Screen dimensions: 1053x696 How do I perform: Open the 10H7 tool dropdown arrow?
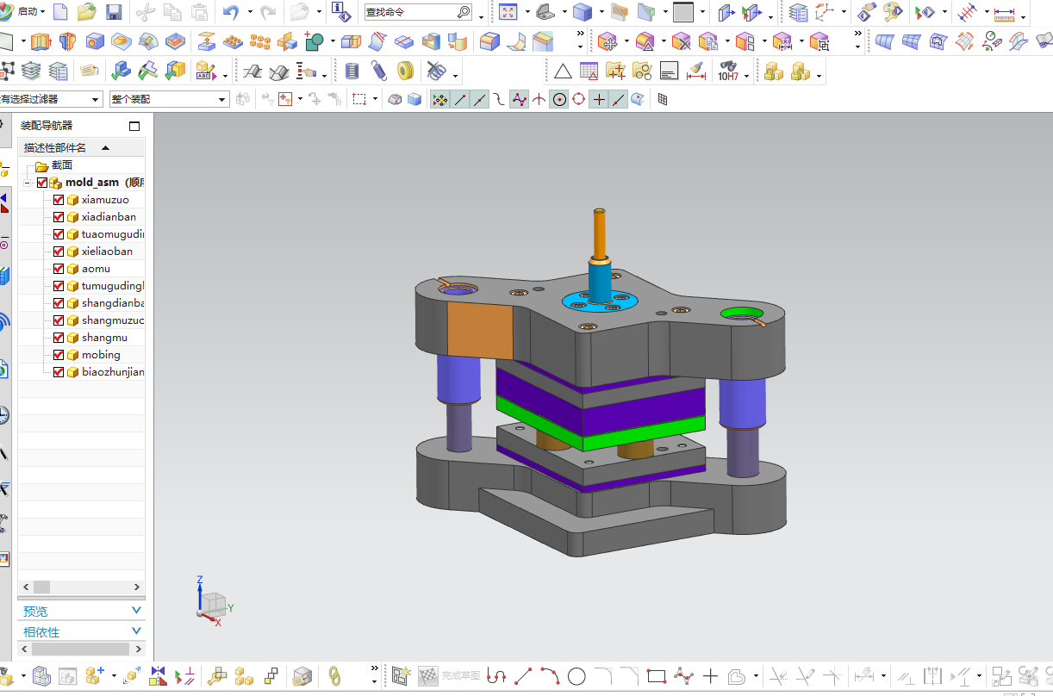pyautogui.click(x=746, y=77)
